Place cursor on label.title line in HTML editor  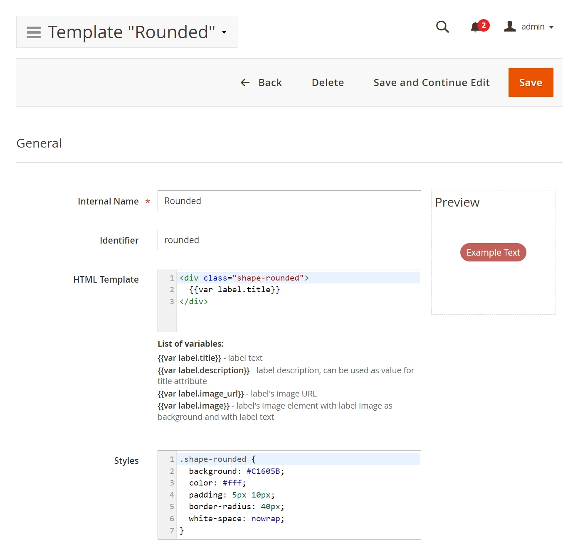click(x=235, y=290)
